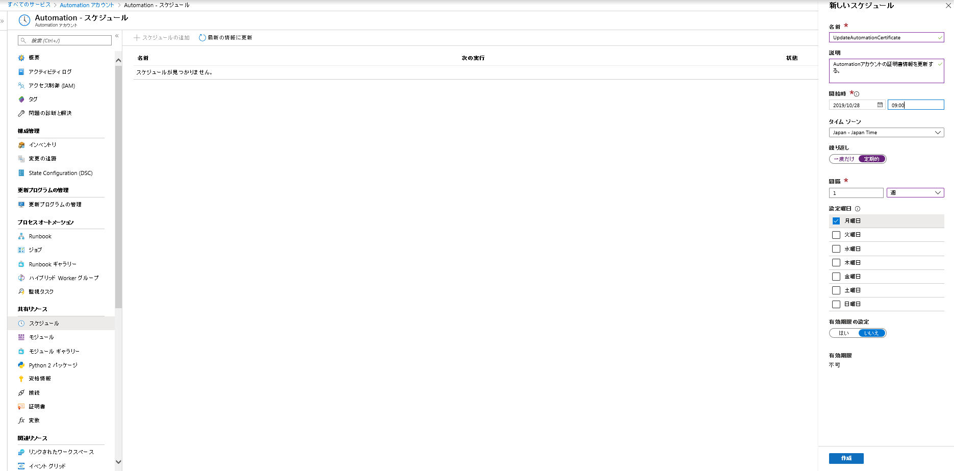The image size is (954, 471).
Task: Click the 更新プログラムの管理 item icon
Action: (21, 205)
